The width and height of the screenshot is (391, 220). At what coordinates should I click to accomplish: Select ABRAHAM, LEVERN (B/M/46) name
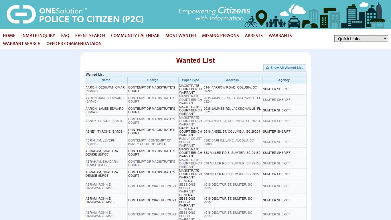pos(100,142)
